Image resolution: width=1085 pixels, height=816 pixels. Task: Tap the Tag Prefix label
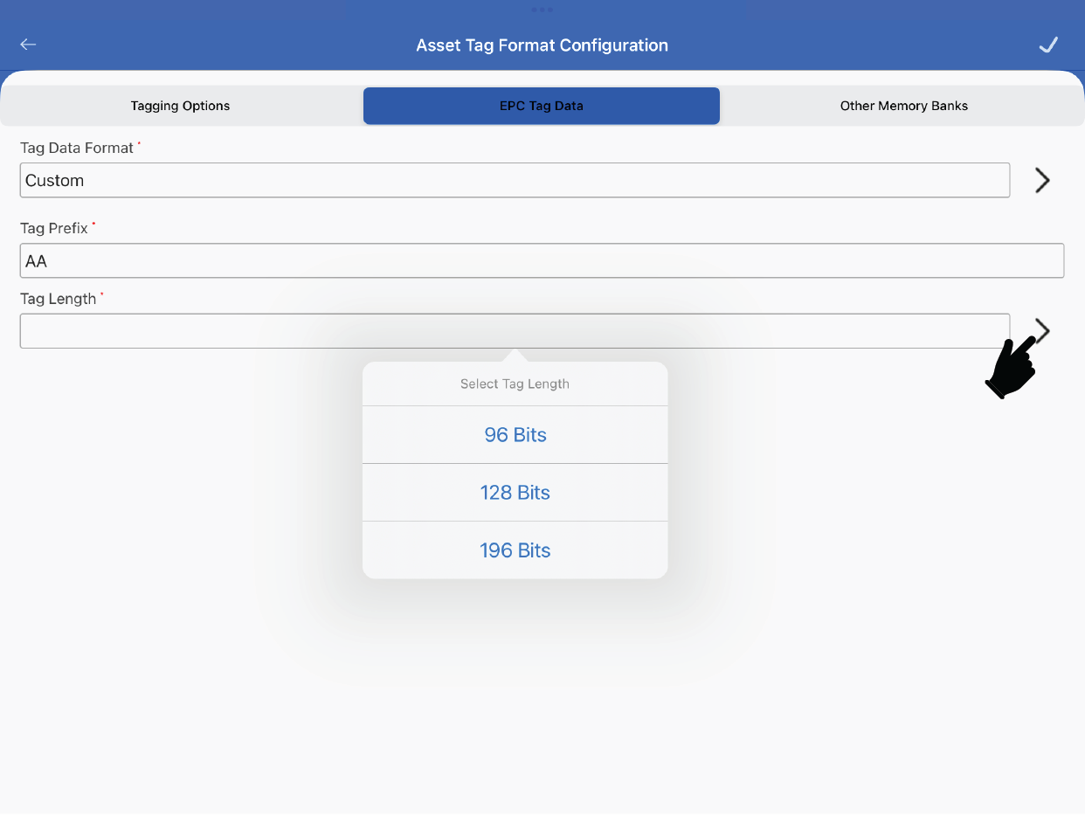(x=54, y=228)
